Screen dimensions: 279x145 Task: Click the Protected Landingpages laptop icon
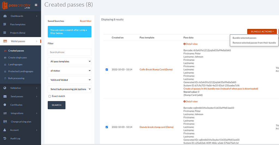pos(5,71)
